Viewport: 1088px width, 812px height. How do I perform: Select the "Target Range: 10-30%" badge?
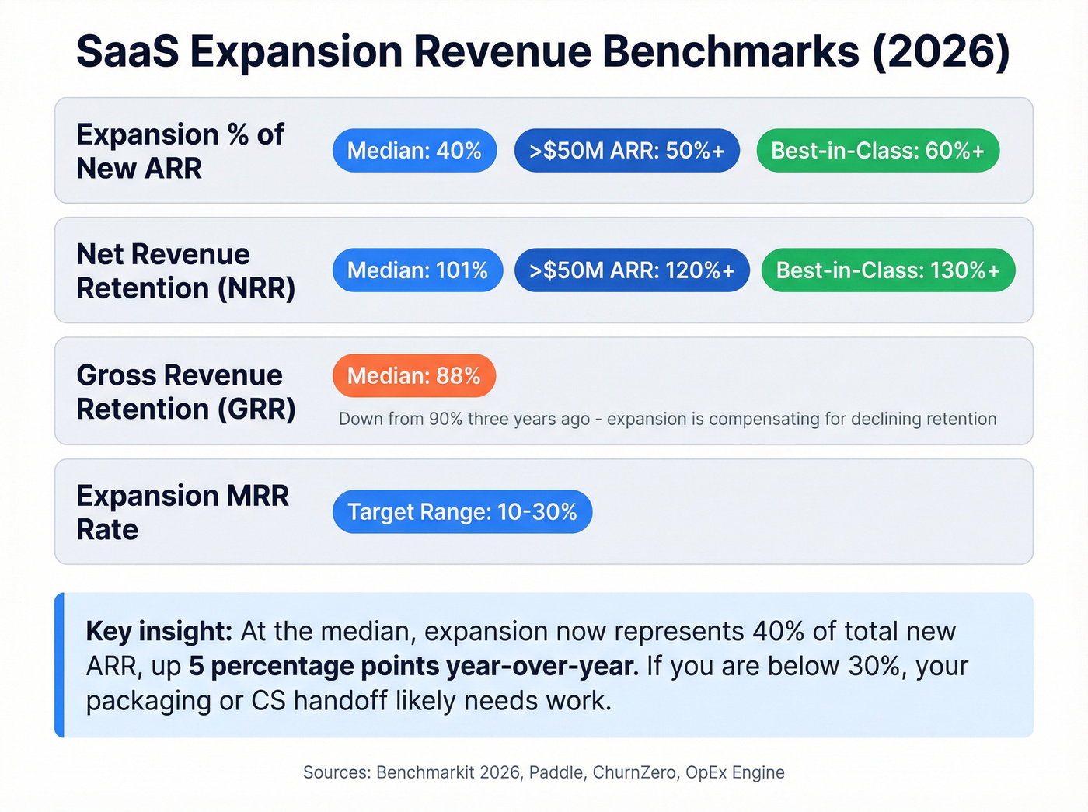pos(462,511)
